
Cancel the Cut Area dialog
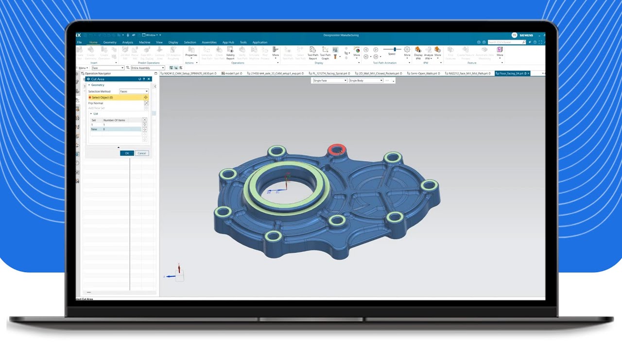pyautogui.click(x=141, y=153)
